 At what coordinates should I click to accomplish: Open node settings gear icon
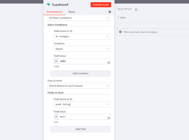coord(110,12)
